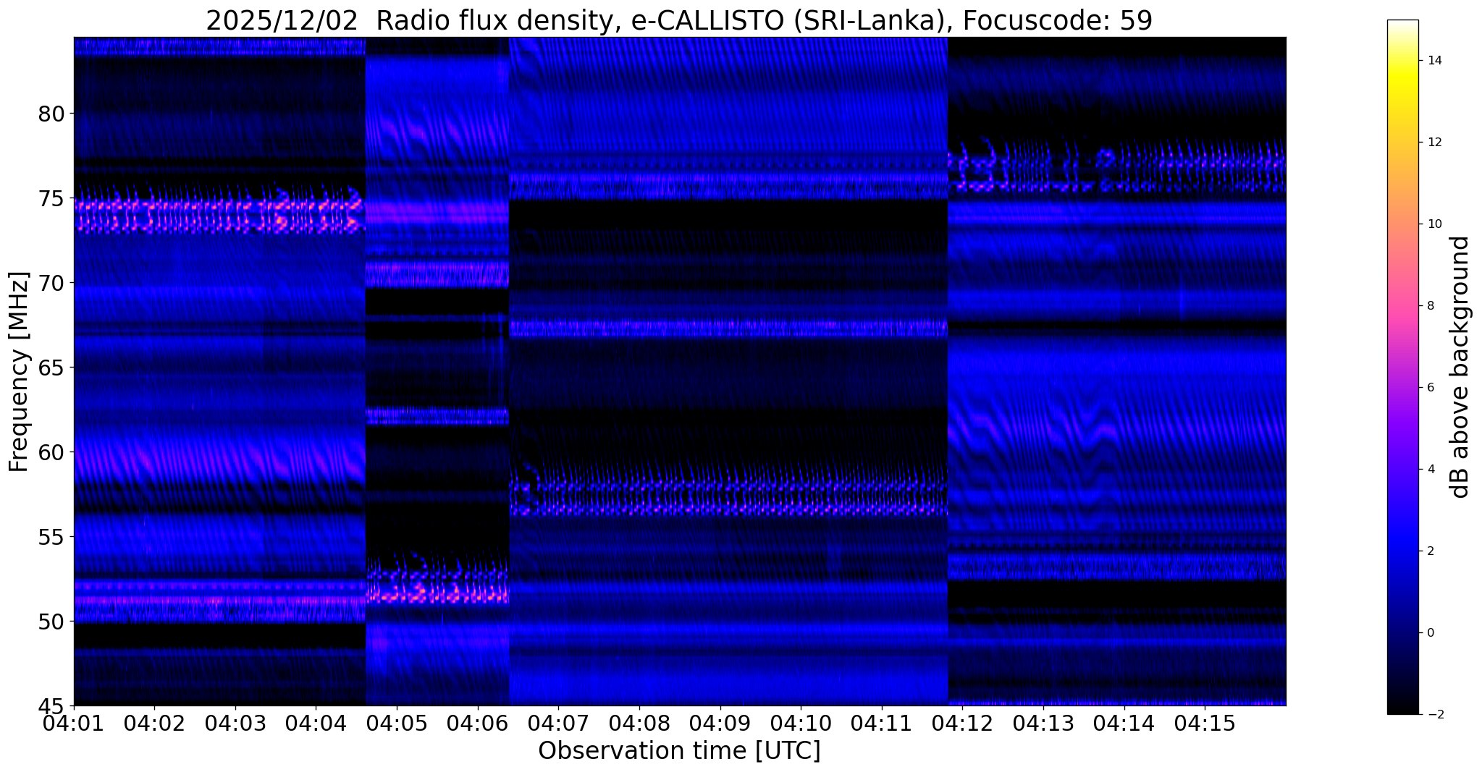Screen dimensions: 1482x772
Task: Click the colorbar tick value 10
Action: [x=1433, y=224]
